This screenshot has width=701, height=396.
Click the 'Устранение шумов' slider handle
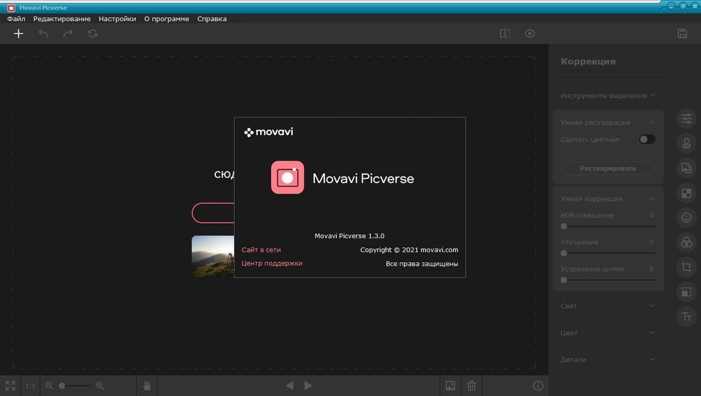point(564,280)
